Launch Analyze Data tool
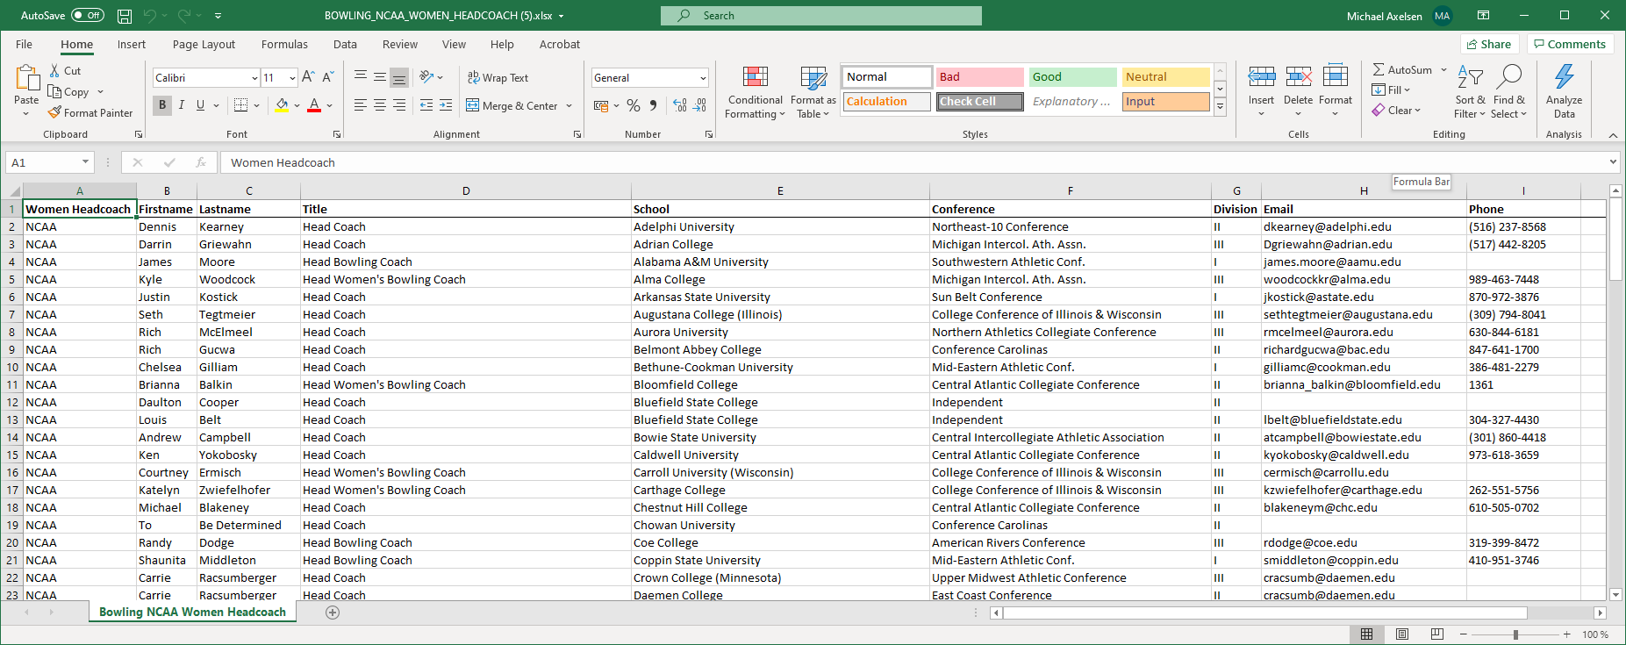The image size is (1626, 645). pos(1565,91)
